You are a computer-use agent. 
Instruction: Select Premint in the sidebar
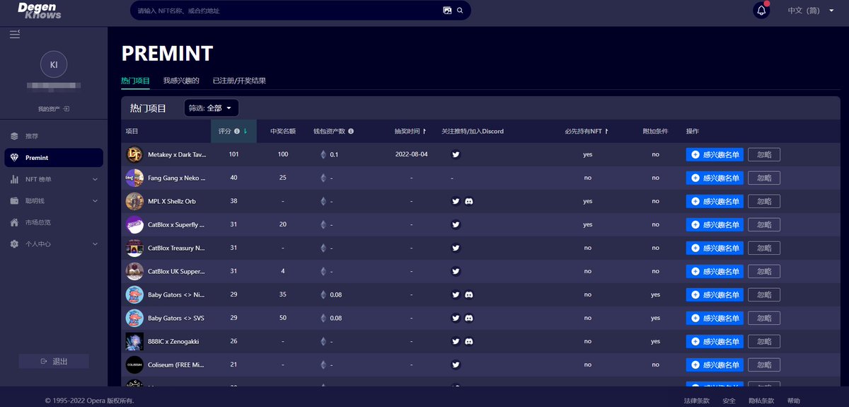(54, 157)
